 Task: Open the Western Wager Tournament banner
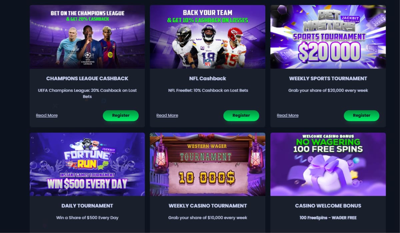207,164
